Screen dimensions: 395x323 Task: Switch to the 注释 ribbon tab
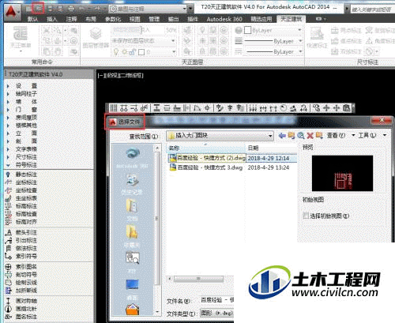point(71,19)
